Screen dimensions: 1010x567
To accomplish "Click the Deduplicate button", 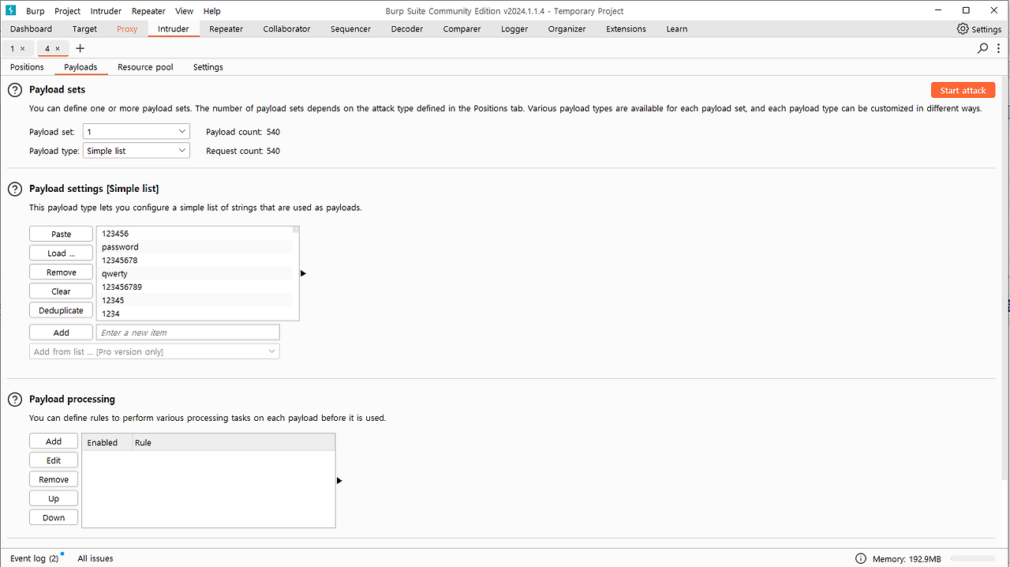I will coord(61,310).
